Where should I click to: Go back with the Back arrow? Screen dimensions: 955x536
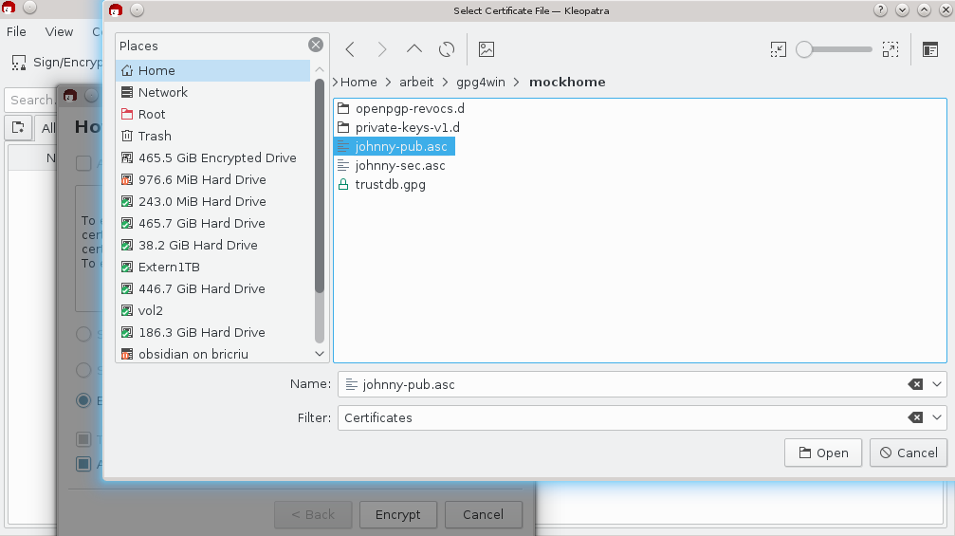351,49
